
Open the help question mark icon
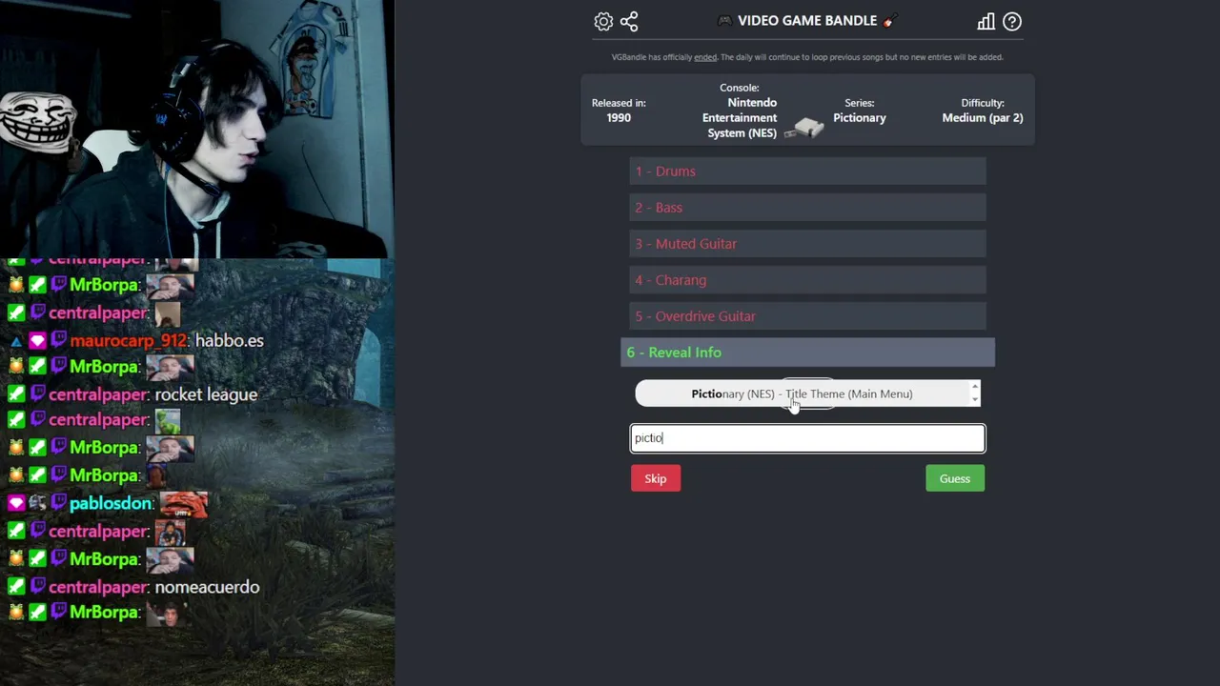tap(1012, 21)
